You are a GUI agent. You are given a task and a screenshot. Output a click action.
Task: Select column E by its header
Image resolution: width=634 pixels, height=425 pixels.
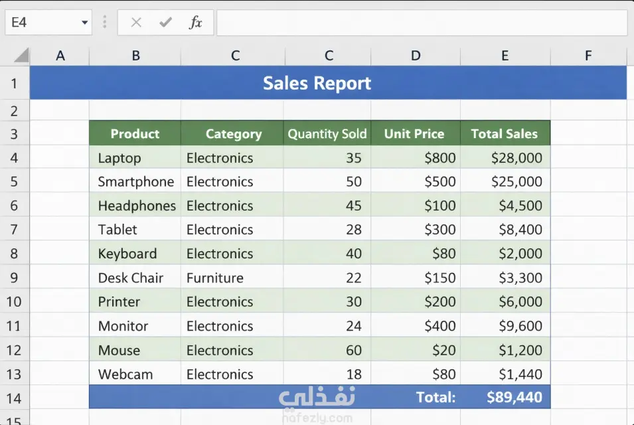[x=505, y=56]
